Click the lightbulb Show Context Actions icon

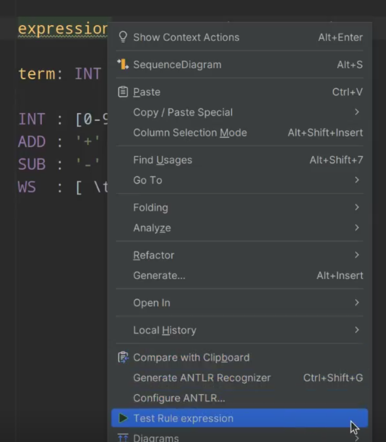(123, 37)
